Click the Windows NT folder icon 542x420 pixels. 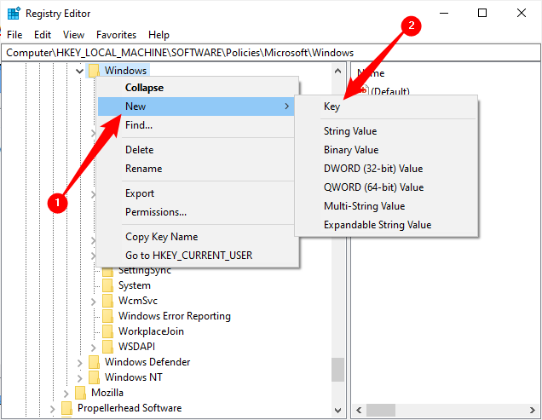[95, 377]
